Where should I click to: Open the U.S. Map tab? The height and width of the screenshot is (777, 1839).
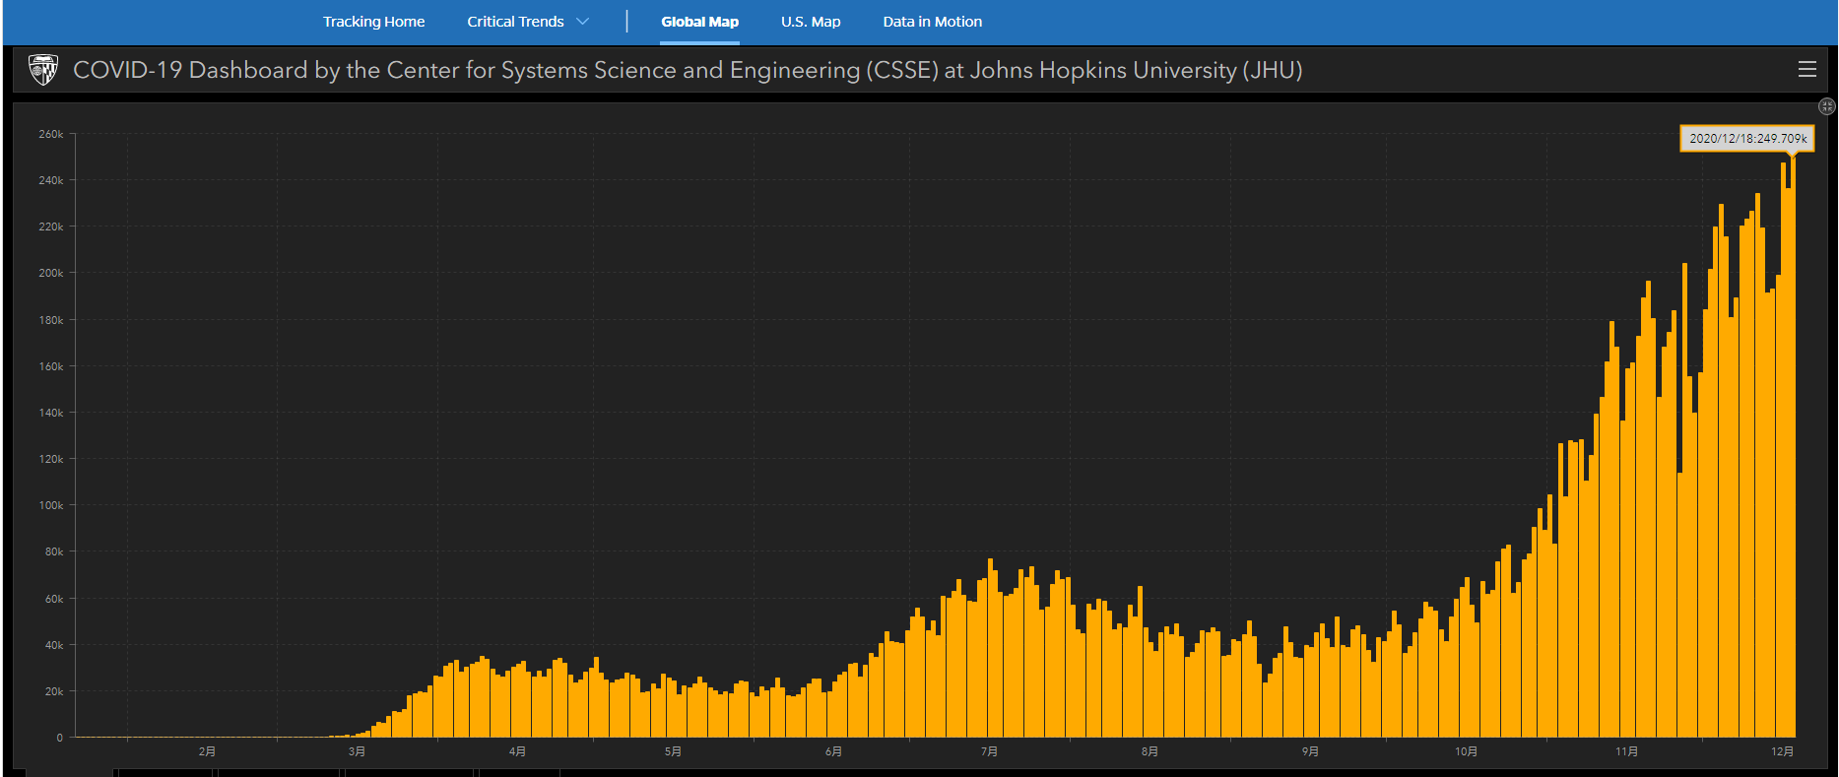click(x=811, y=22)
